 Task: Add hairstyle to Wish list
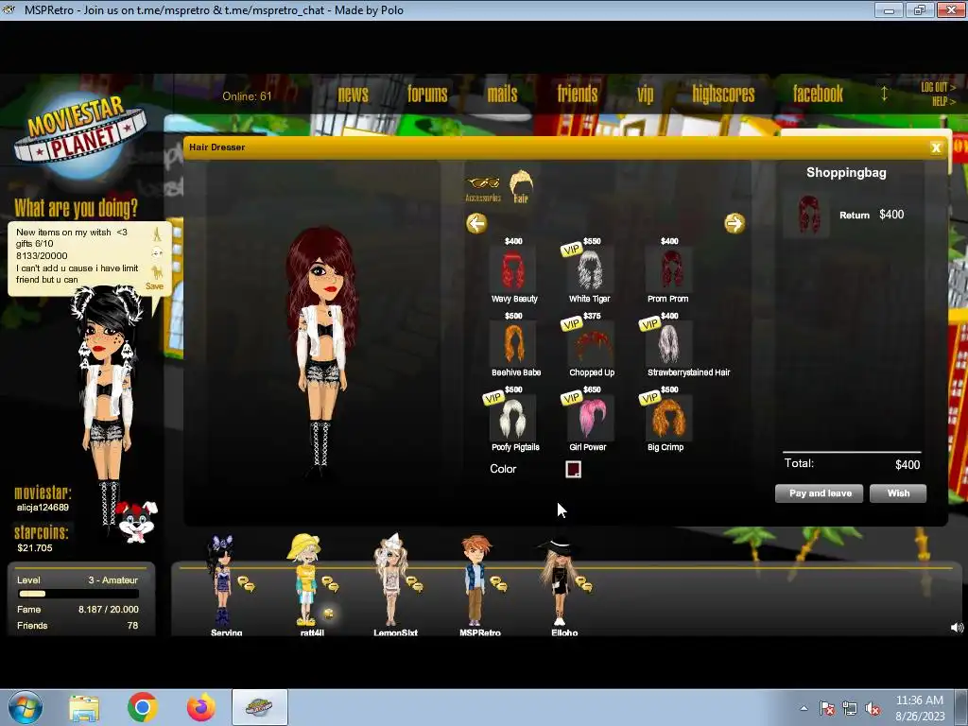click(898, 493)
